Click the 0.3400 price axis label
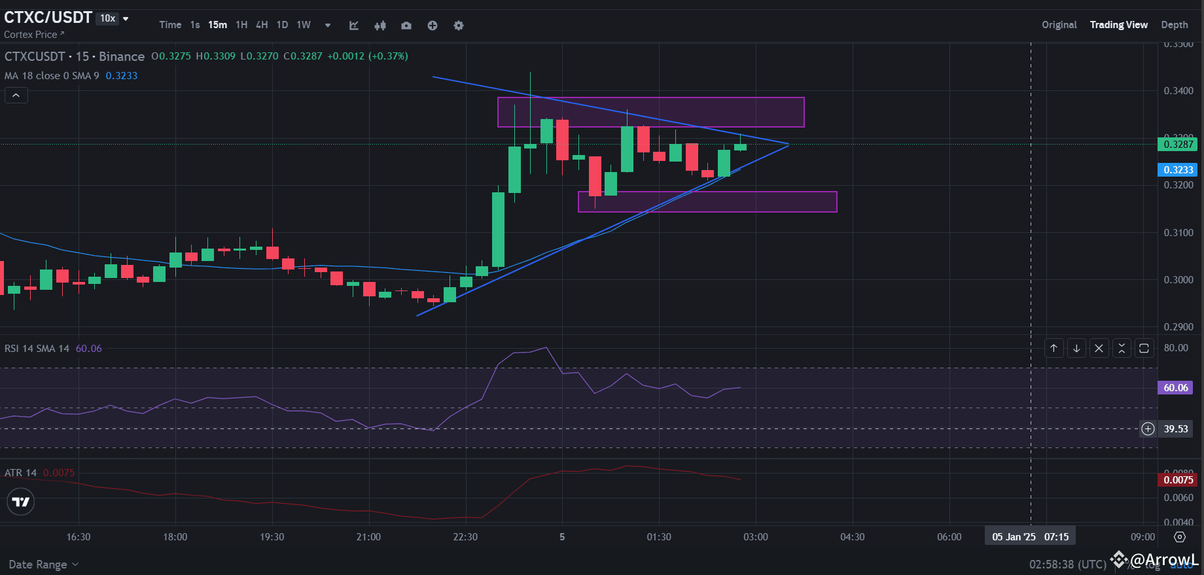Image resolution: width=1204 pixels, height=575 pixels. pyautogui.click(x=1178, y=91)
